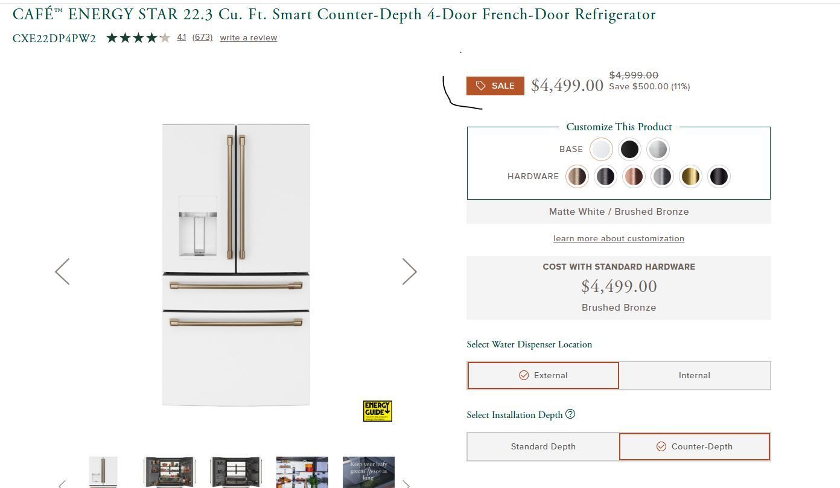Confirm the Counter-Depth installation option
This screenshot has width=840, height=488.
pyautogui.click(x=695, y=446)
